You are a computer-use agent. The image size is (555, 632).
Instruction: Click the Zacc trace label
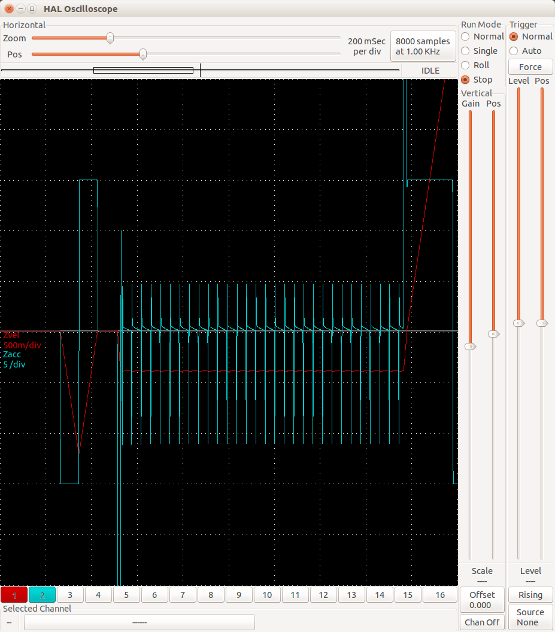tap(12, 355)
